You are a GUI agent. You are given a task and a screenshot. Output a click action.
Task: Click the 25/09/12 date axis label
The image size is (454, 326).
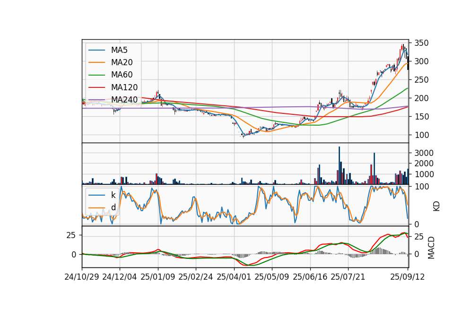[x=407, y=277]
